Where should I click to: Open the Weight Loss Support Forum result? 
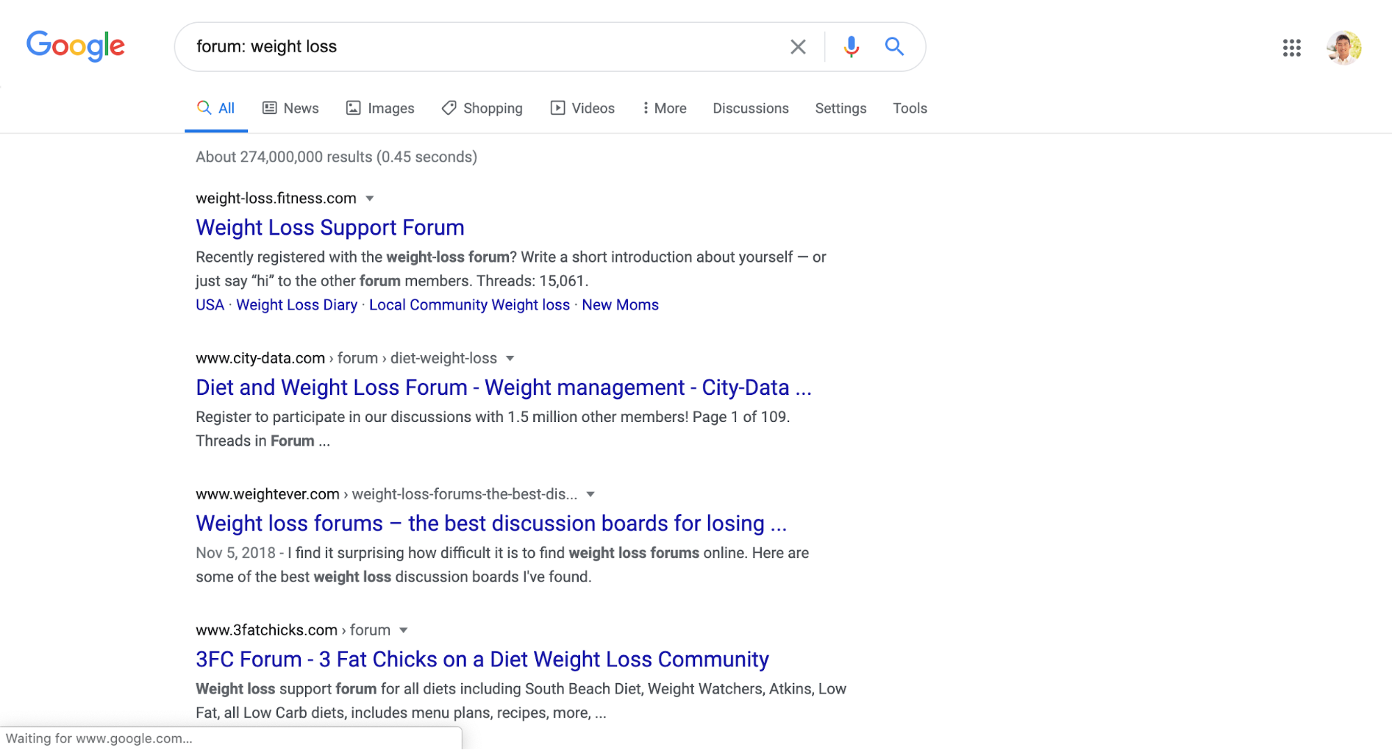pyautogui.click(x=330, y=228)
